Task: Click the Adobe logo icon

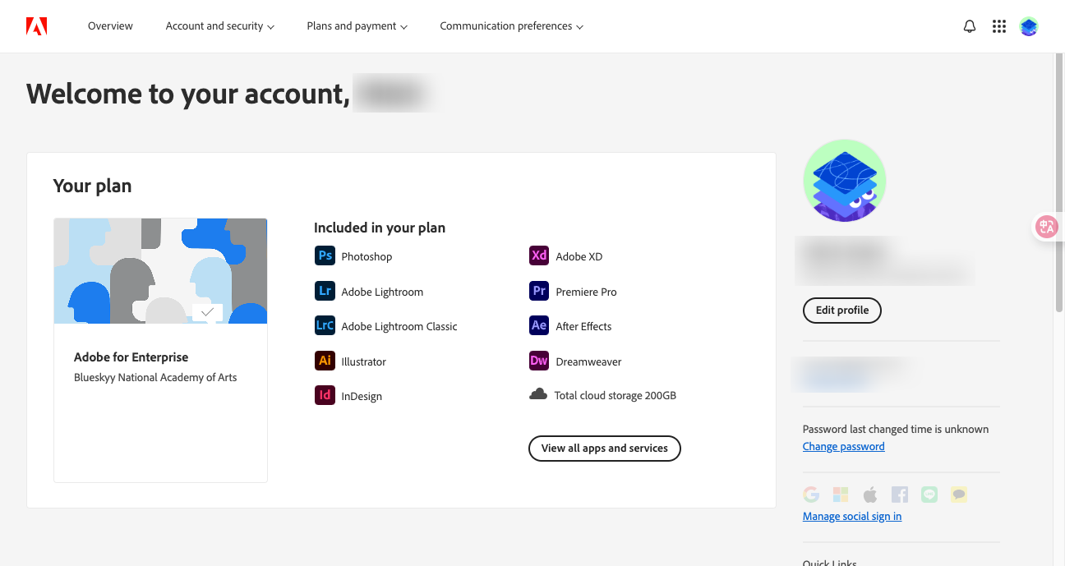Action: [36, 26]
